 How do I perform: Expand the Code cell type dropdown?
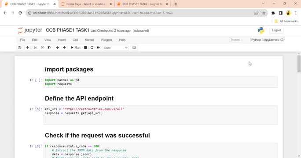pos(115,48)
